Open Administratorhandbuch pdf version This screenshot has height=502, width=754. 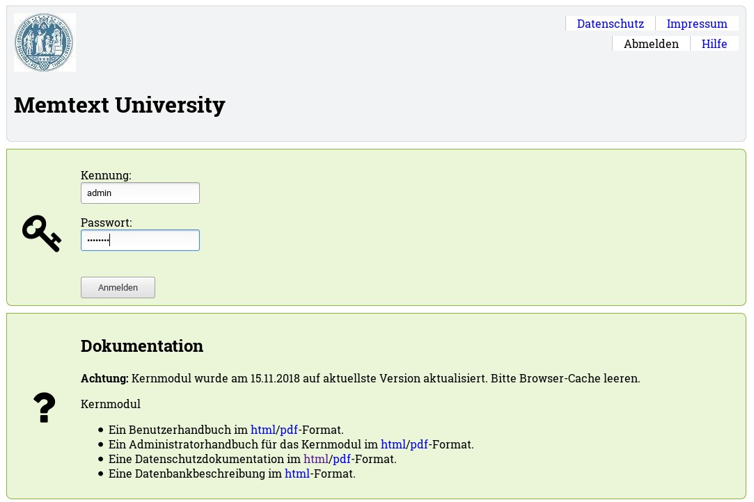(x=418, y=444)
